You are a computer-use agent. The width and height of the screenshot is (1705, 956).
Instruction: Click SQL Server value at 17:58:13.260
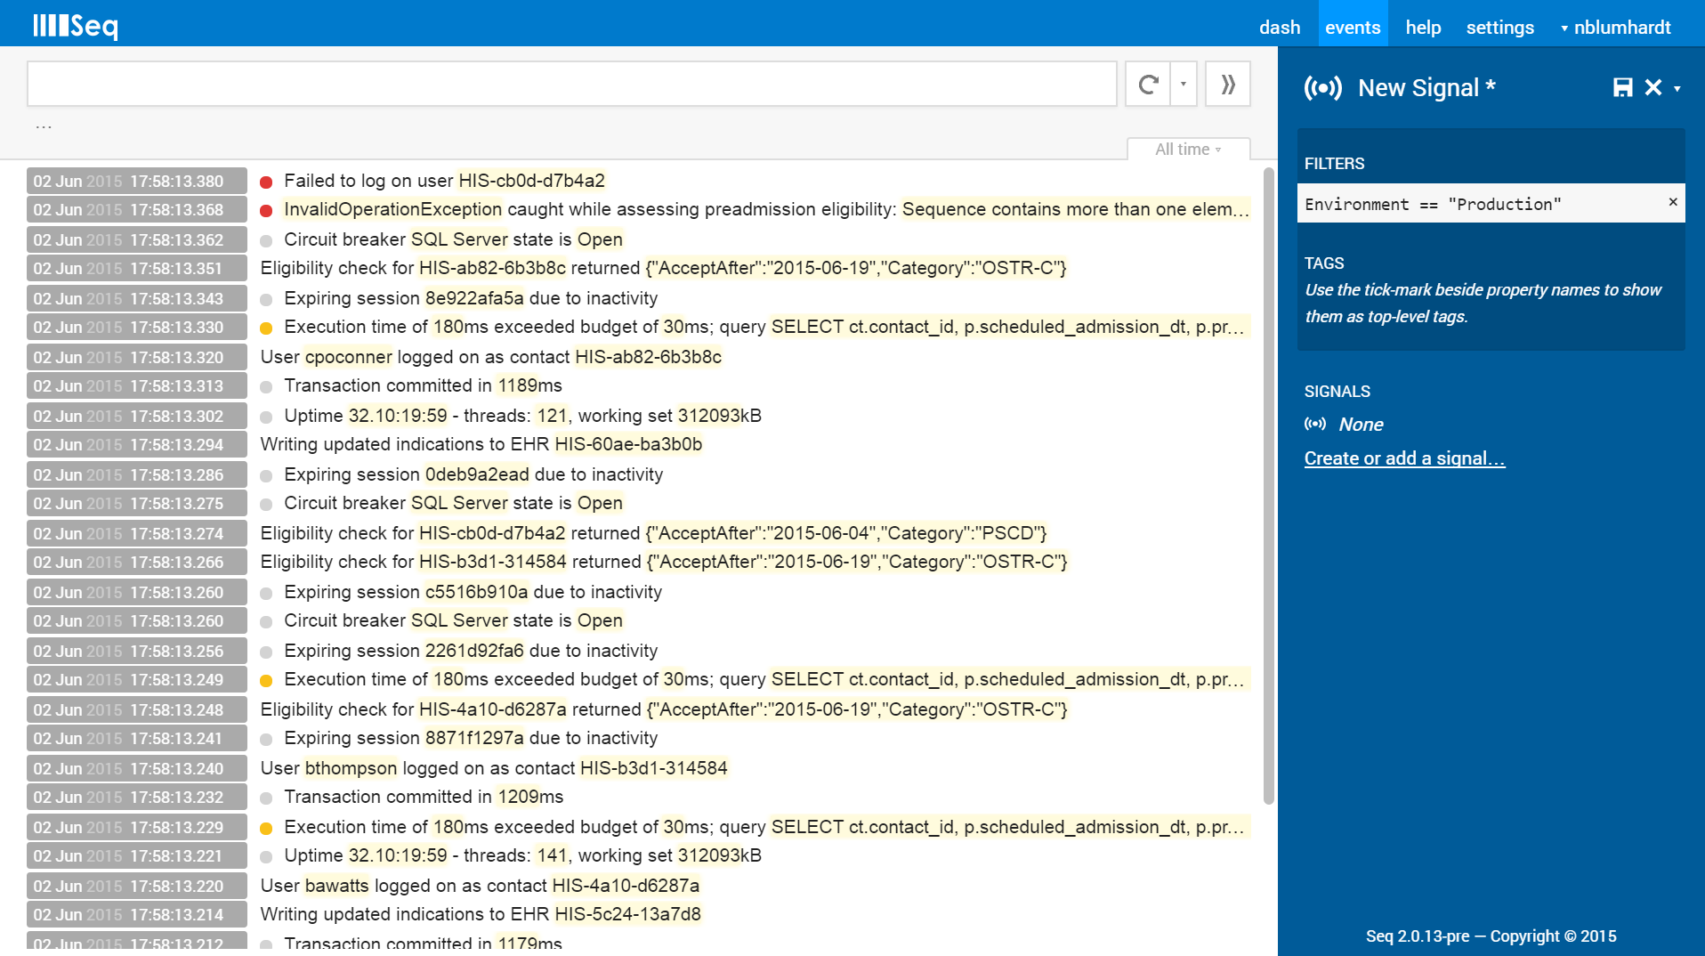coord(459,620)
